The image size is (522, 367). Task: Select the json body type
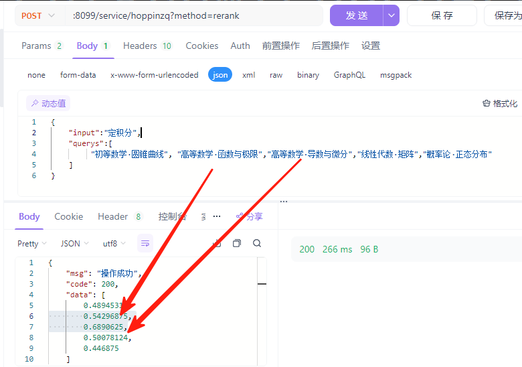(220, 75)
